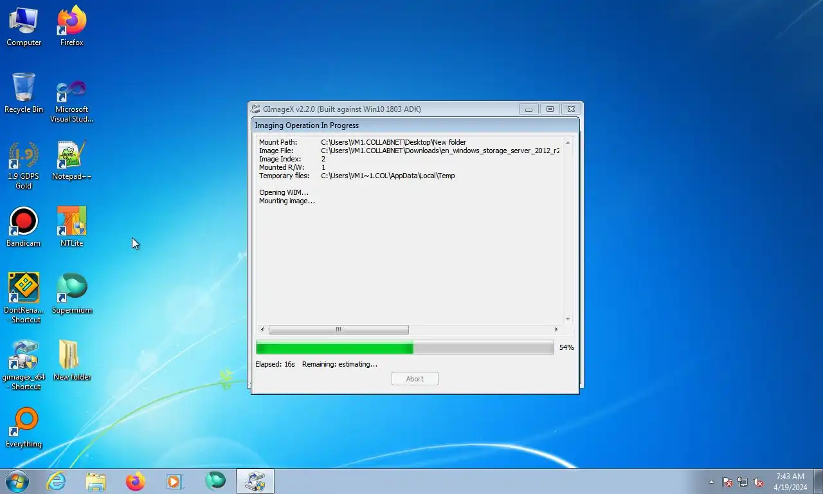
Task: Click the 54% progress label
Action: tap(566, 347)
